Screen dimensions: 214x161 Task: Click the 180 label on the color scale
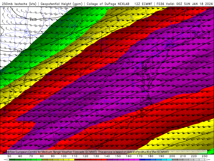tap(150, 156)
